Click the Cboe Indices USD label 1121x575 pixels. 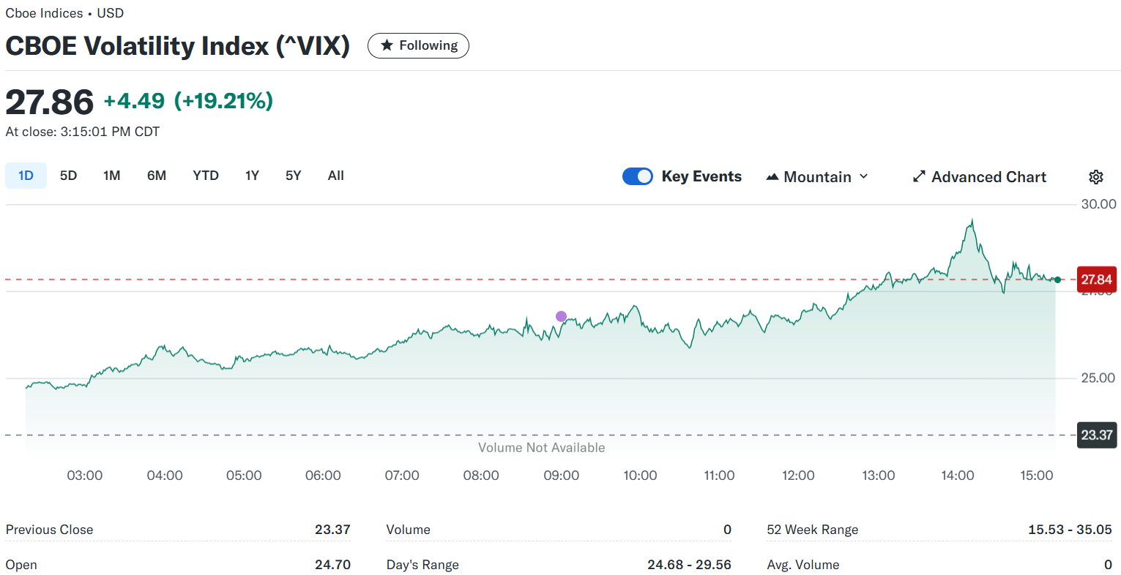click(x=64, y=13)
